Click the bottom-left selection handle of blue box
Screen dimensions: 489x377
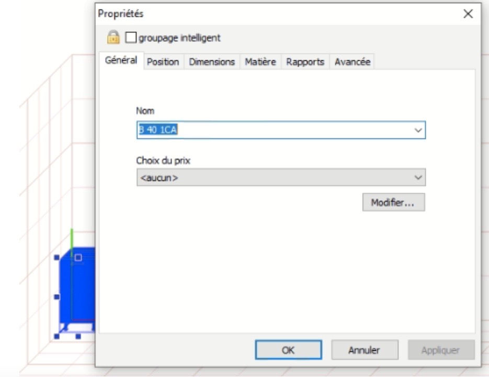[56, 336]
